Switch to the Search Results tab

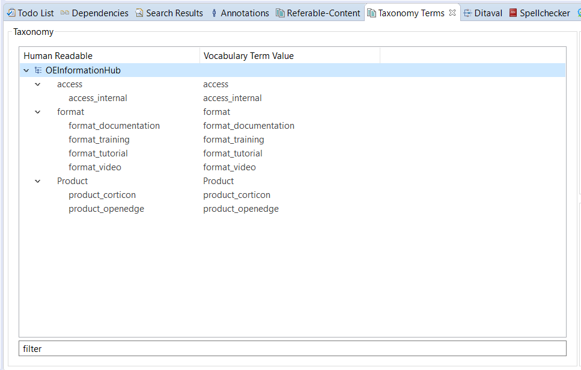[169, 13]
